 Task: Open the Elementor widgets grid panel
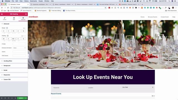tap(26, 14)
